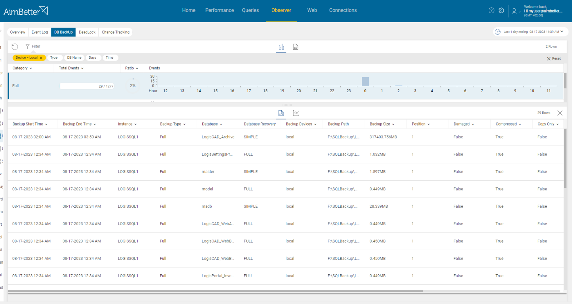Click the DB Name filter chip
This screenshot has height=304, width=572.
[x=74, y=58]
